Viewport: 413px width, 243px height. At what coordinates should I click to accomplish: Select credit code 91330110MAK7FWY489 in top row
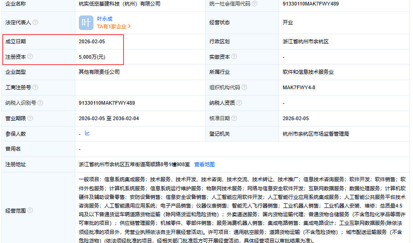click(310, 4)
